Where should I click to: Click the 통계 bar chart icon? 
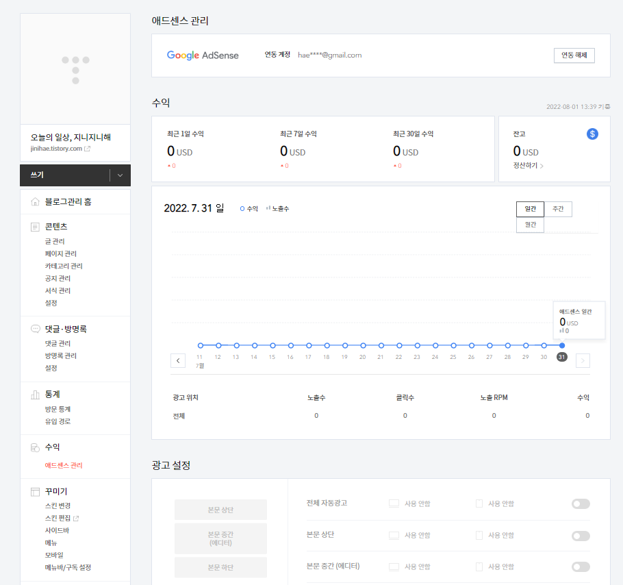coord(36,395)
